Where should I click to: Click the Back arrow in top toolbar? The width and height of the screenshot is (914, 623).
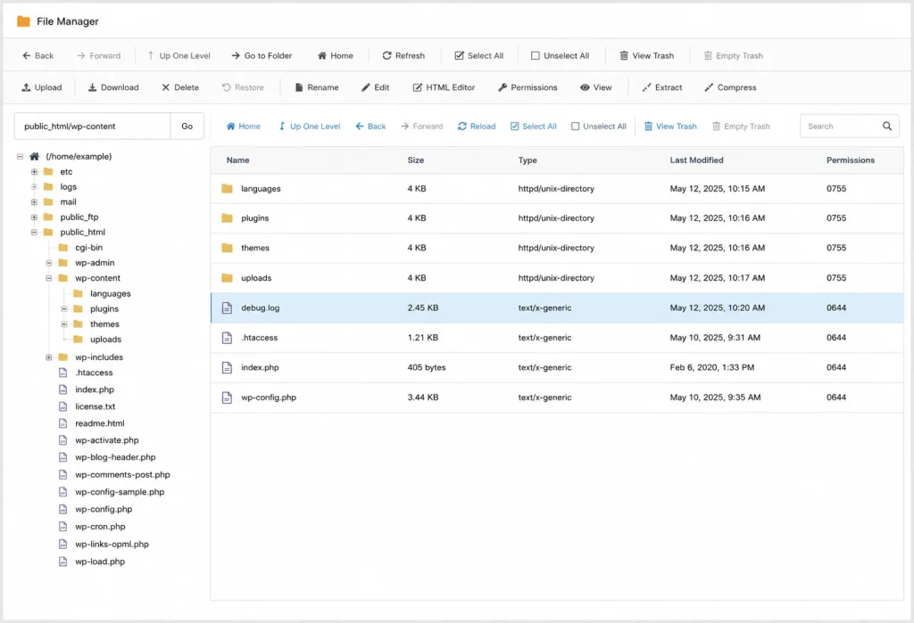[37, 56]
